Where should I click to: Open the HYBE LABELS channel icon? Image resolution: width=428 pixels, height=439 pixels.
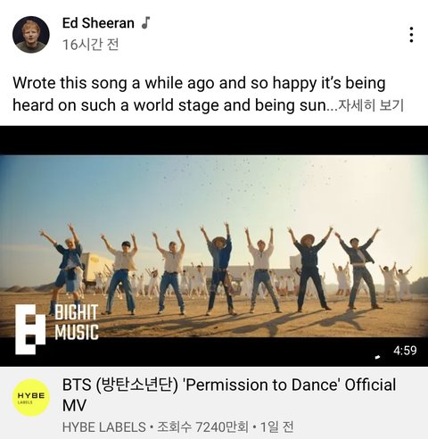[x=31, y=397]
